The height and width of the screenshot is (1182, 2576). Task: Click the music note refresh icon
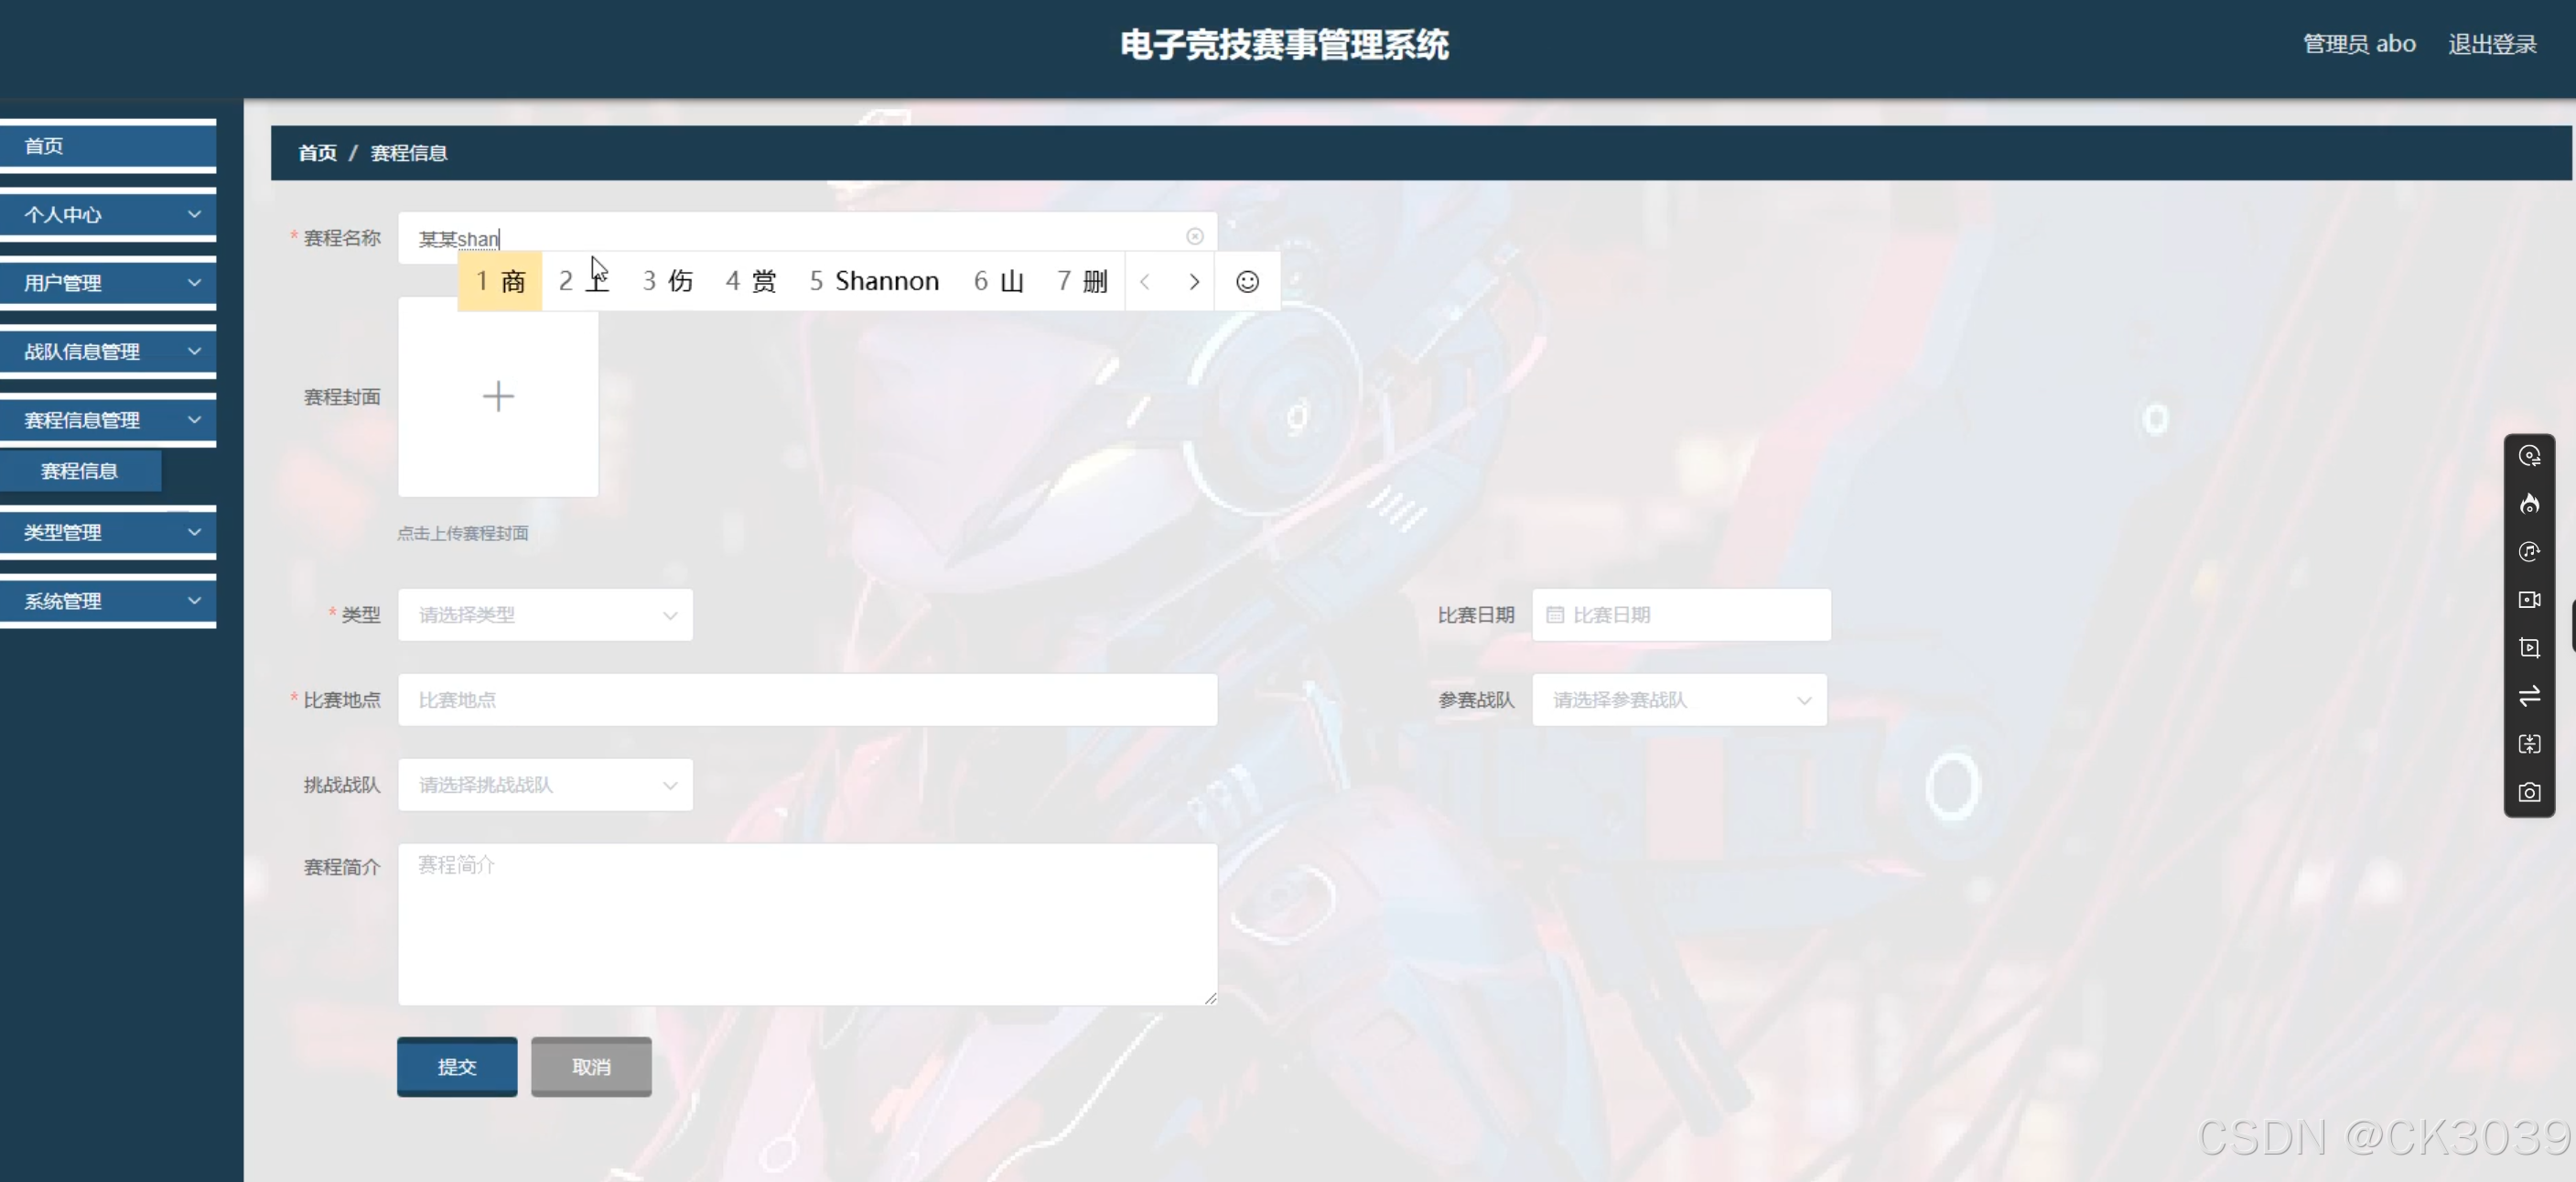click(2528, 551)
